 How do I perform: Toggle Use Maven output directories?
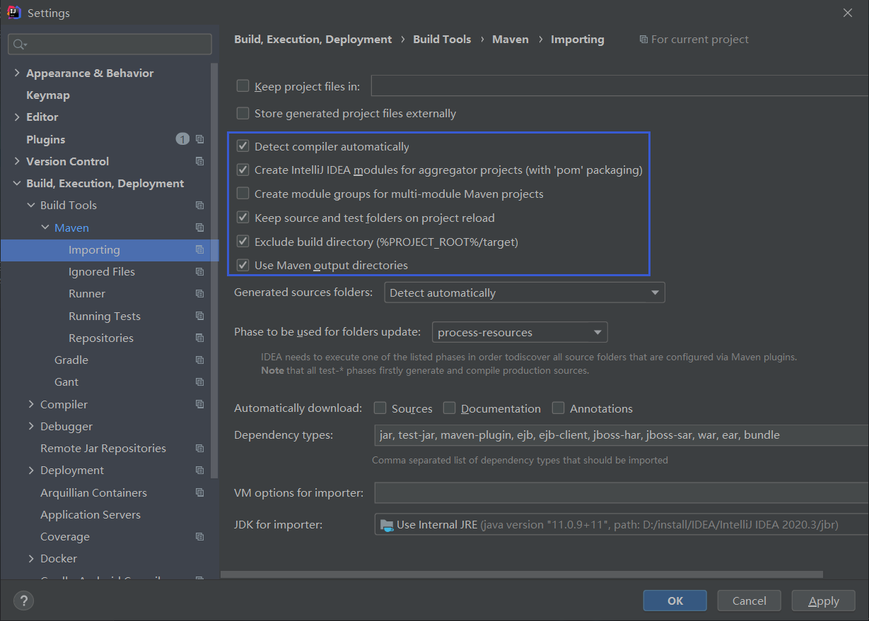243,265
